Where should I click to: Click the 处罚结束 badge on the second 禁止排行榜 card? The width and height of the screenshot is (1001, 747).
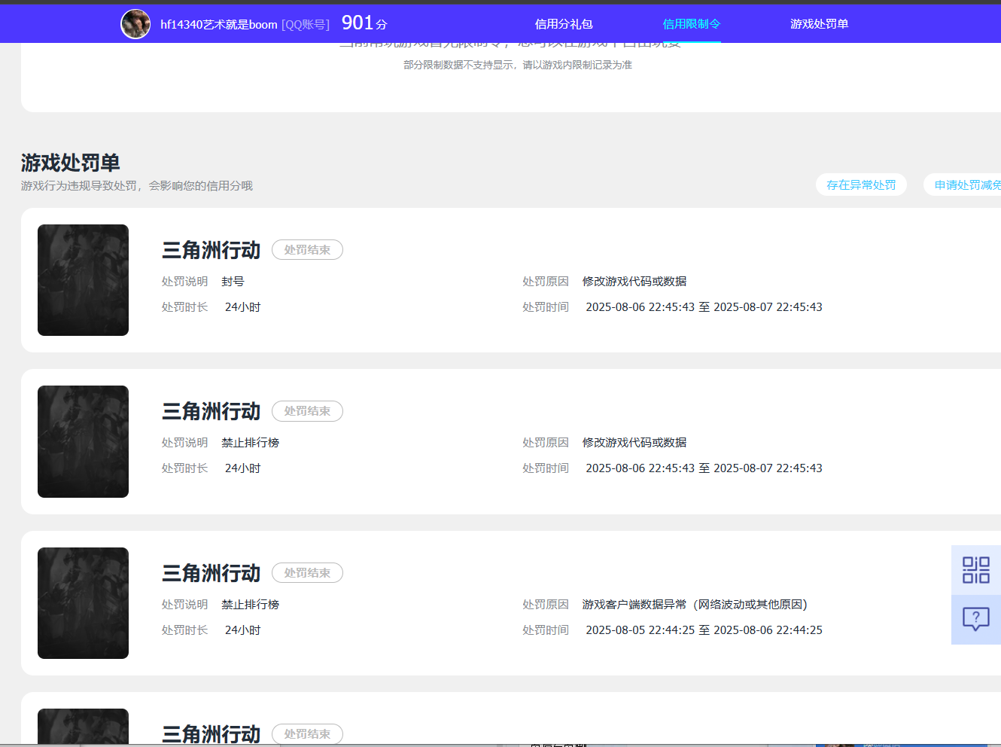pyautogui.click(x=307, y=410)
